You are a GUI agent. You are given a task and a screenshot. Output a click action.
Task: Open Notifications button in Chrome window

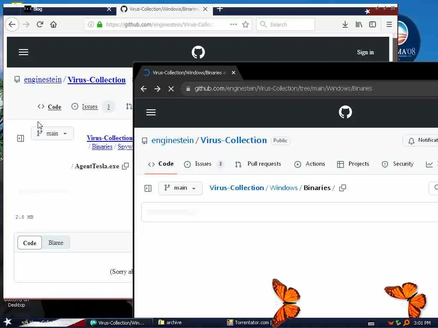421,140
